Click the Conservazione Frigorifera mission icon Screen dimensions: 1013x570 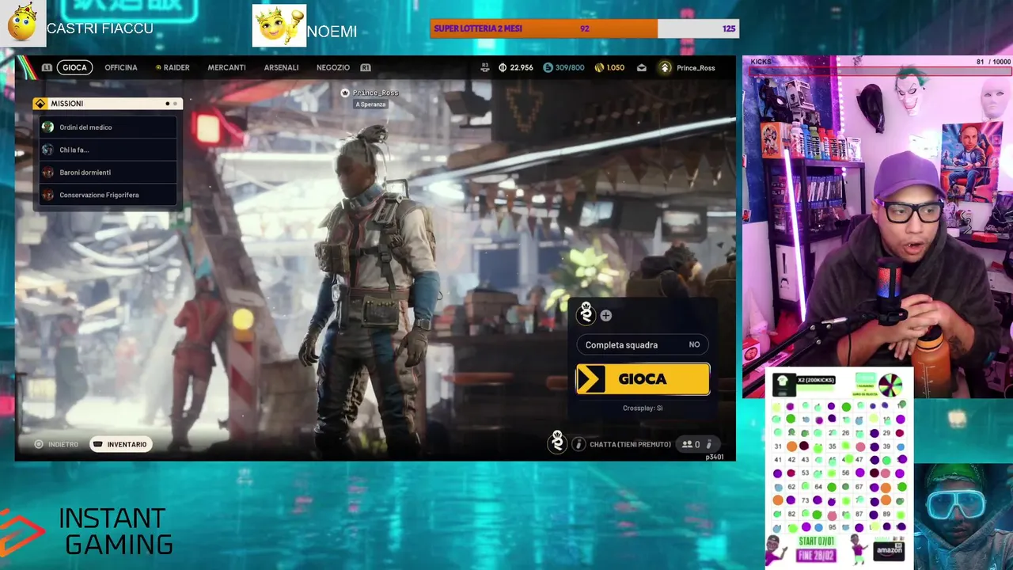click(47, 195)
